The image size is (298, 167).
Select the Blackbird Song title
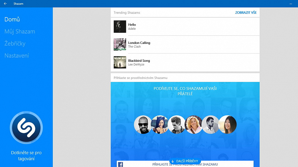click(139, 61)
